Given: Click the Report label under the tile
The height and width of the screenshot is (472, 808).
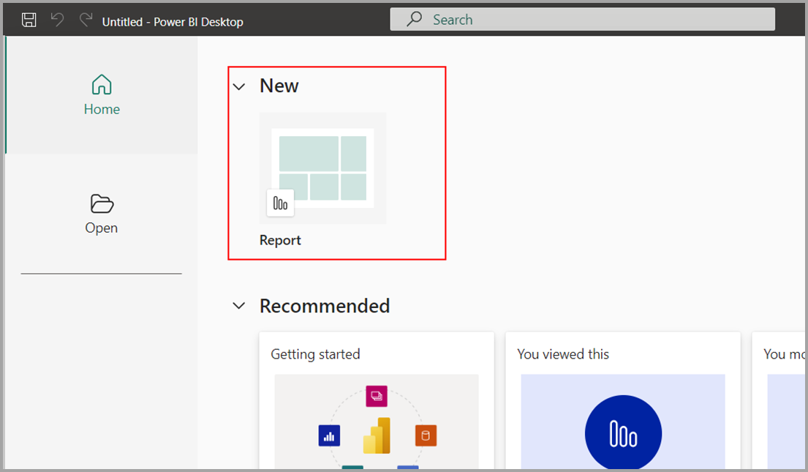Looking at the screenshot, I should (x=280, y=240).
